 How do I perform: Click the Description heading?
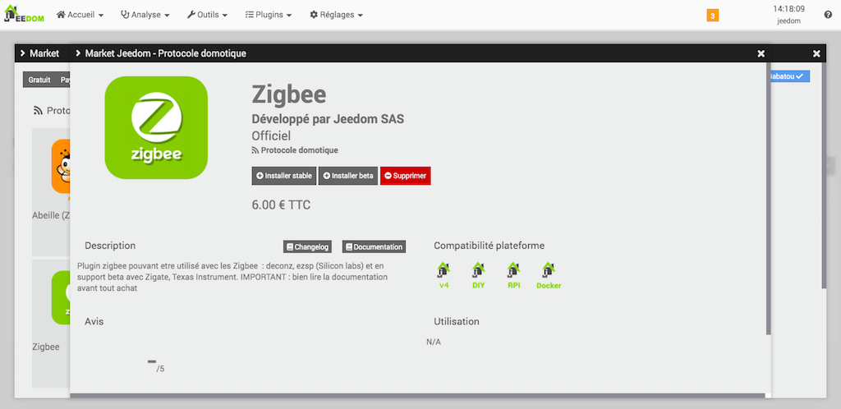click(x=110, y=246)
